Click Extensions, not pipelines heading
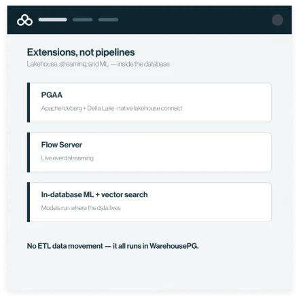This screenshot has width=299, height=299. (81, 52)
